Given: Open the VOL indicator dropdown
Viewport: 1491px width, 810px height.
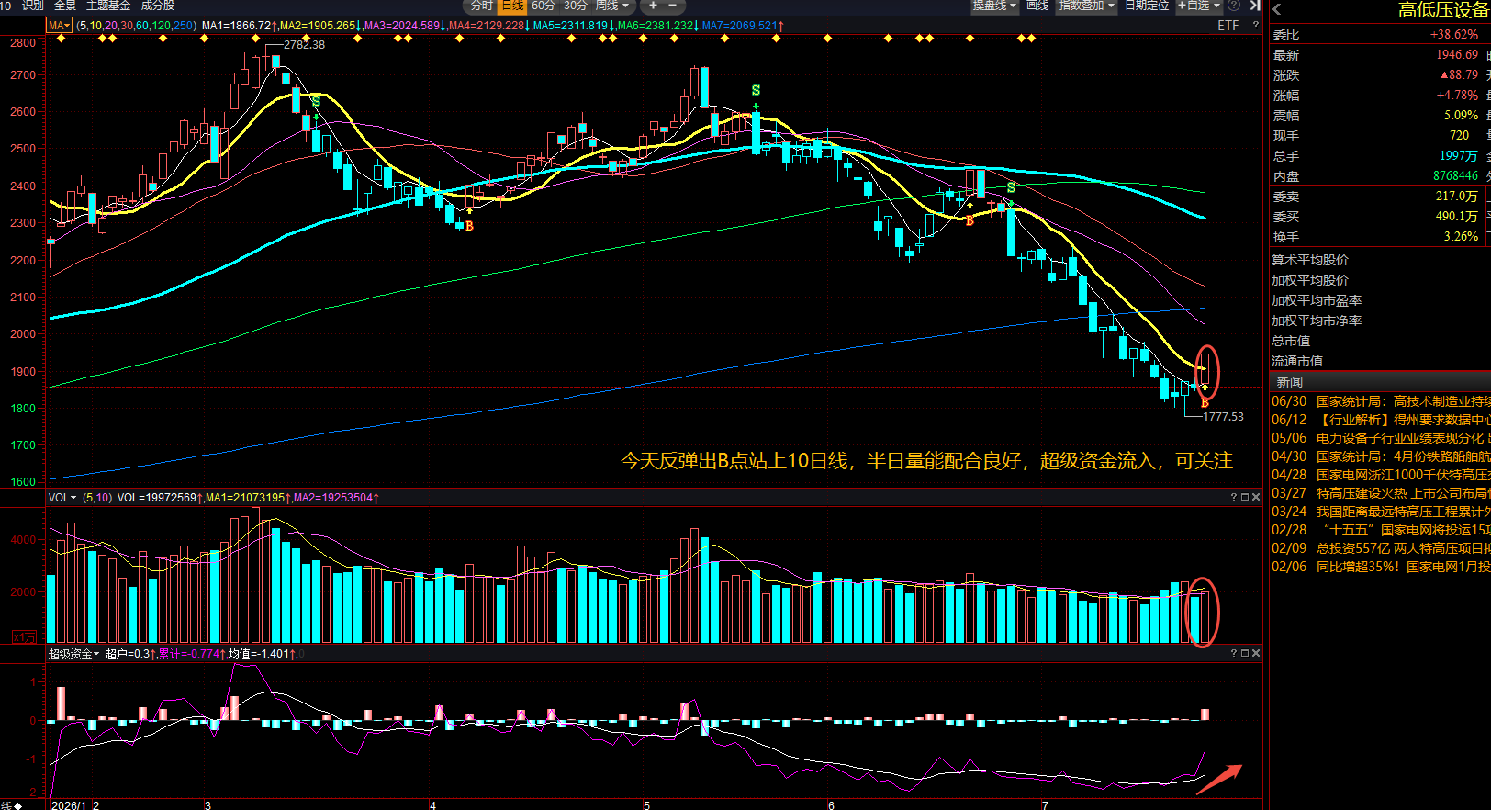Looking at the screenshot, I should point(62,498).
